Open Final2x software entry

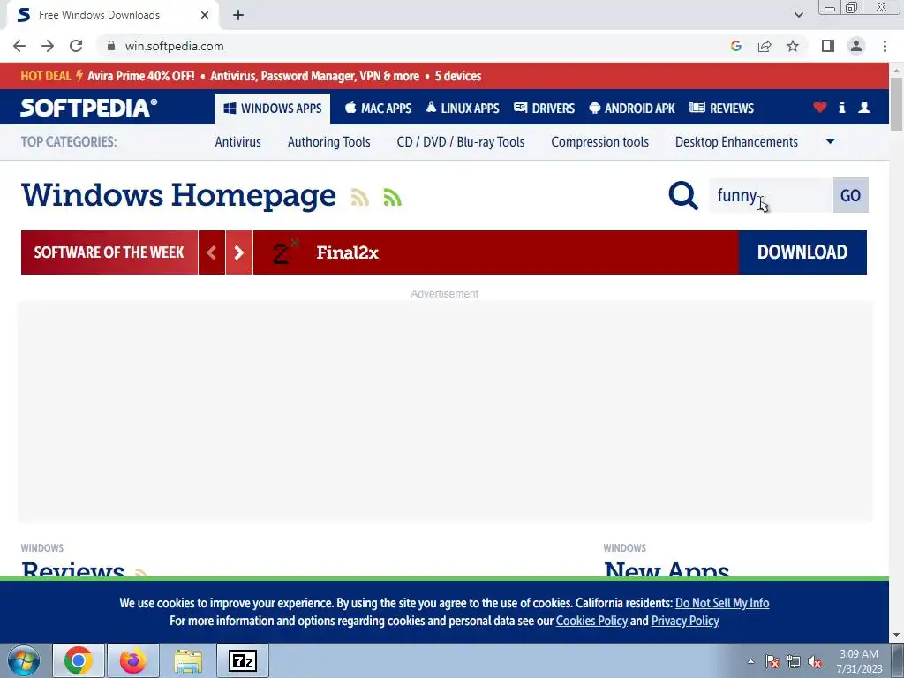[x=347, y=252]
